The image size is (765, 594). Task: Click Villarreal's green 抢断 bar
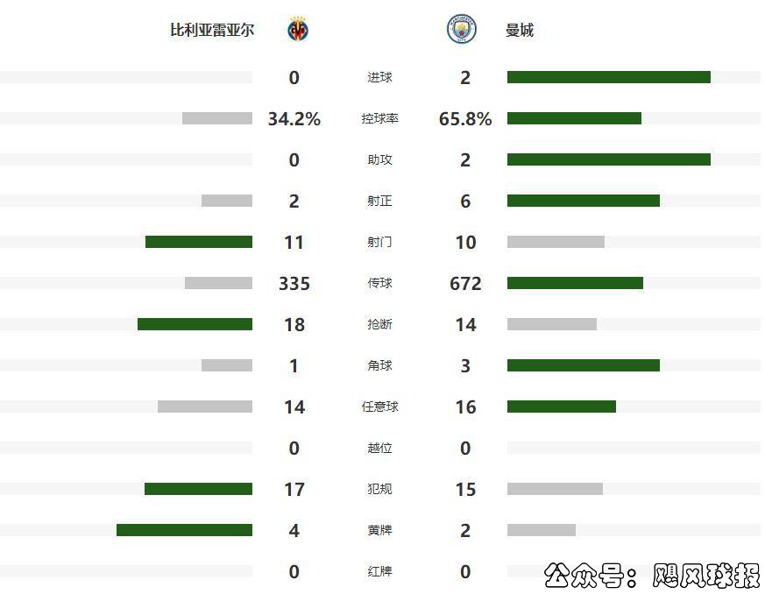click(x=195, y=324)
